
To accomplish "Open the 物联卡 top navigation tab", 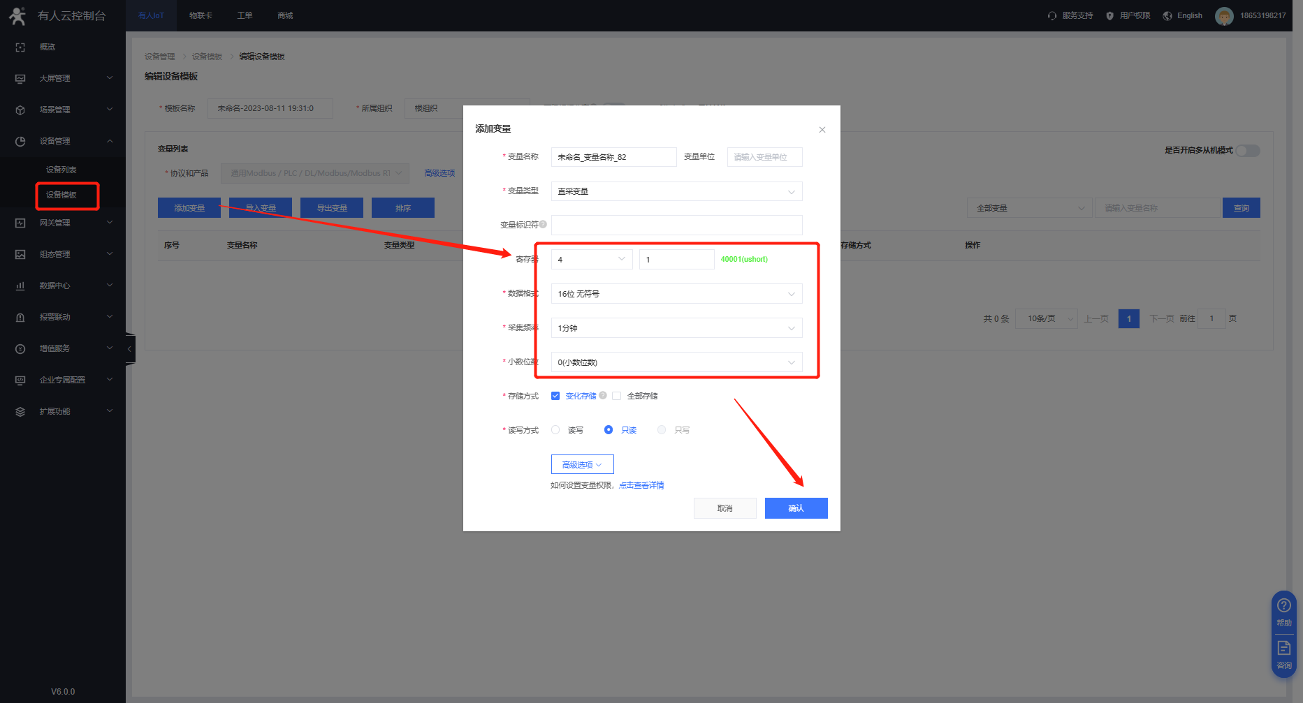I will point(201,15).
